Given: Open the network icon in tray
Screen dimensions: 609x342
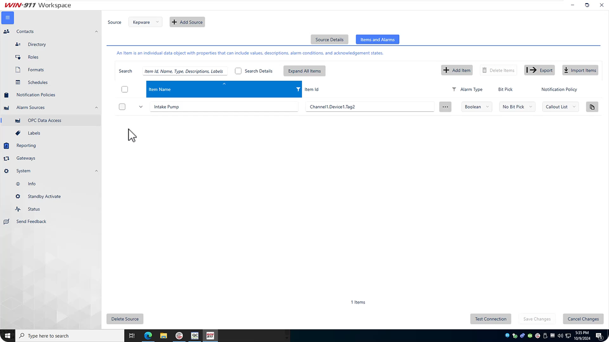Looking at the screenshot, I should (568, 336).
